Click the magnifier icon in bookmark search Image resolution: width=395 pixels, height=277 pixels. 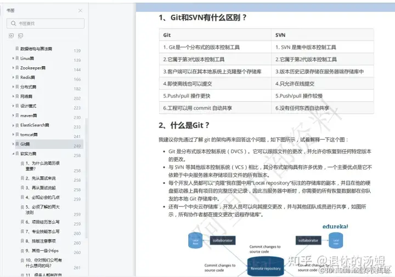click(13, 24)
